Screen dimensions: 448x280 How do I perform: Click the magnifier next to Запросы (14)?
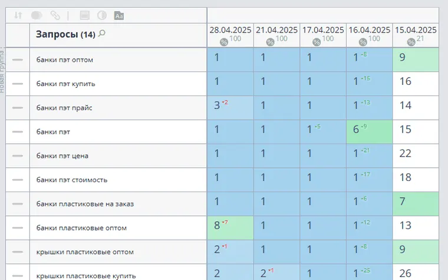click(102, 34)
